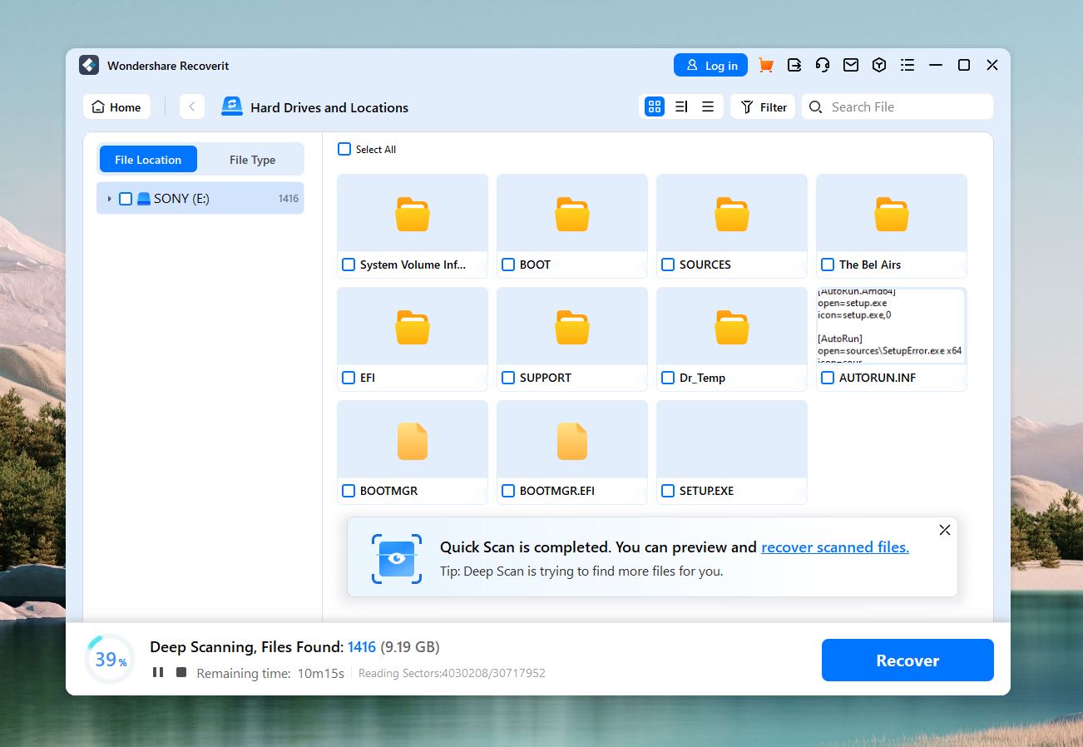The height and width of the screenshot is (747, 1083).
Task: Check the Select All checkbox
Action: pyautogui.click(x=344, y=149)
